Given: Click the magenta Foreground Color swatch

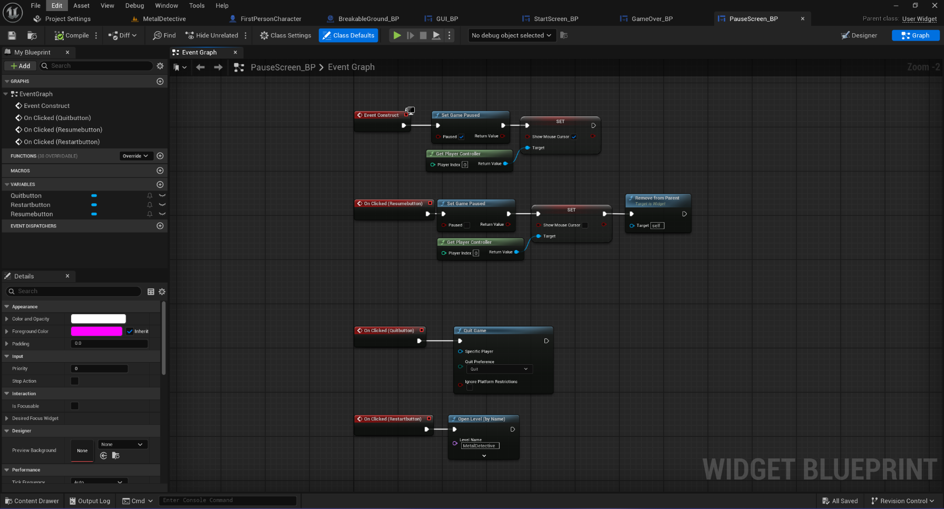Looking at the screenshot, I should [96, 332].
